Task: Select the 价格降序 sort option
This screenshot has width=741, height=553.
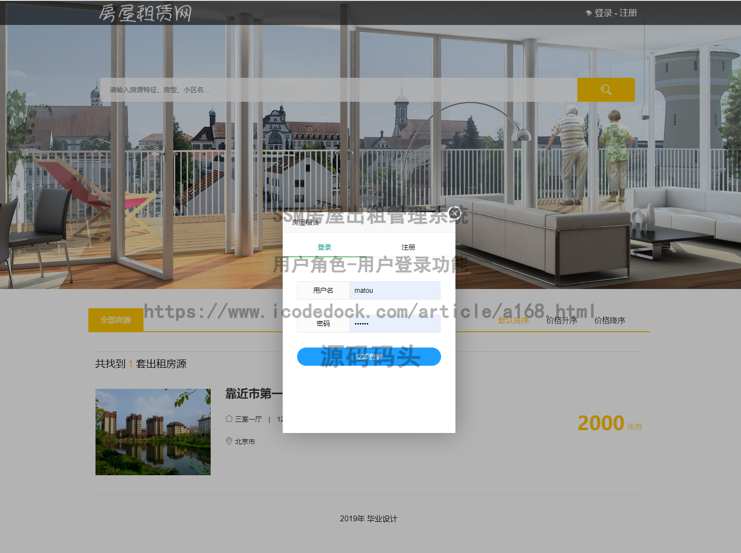Action: click(x=610, y=320)
